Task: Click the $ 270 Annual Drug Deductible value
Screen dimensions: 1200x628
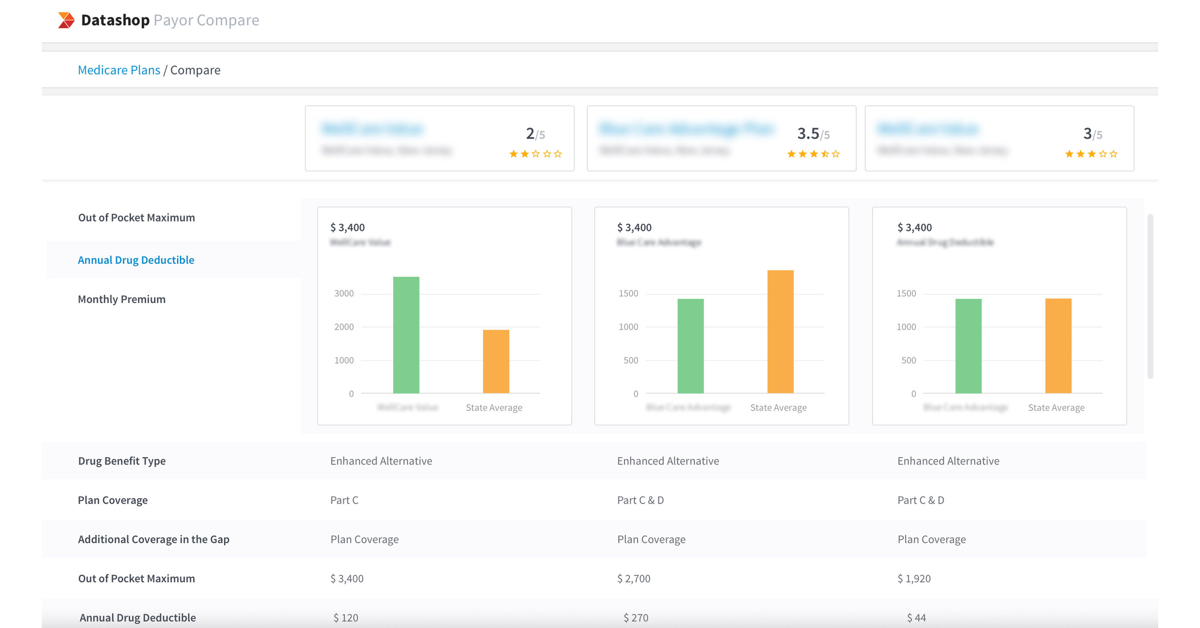Action: (x=636, y=617)
